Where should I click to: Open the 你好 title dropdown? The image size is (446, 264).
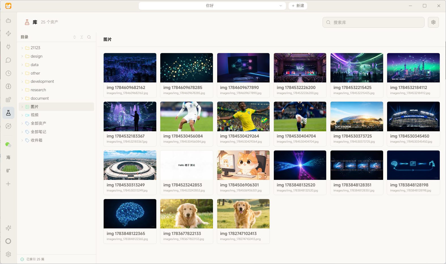(x=212, y=6)
